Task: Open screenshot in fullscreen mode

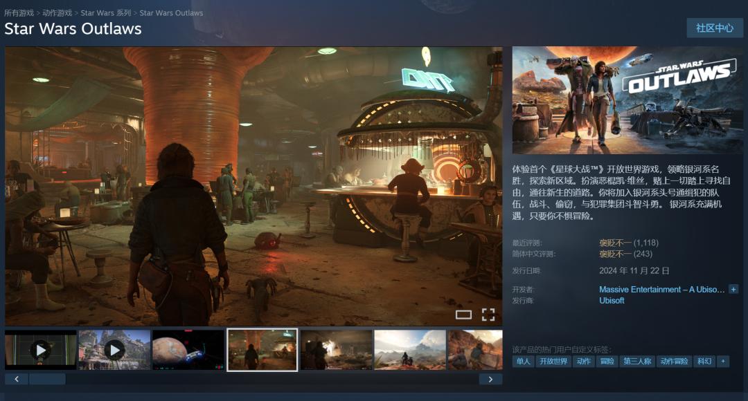Action: click(x=488, y=315)
